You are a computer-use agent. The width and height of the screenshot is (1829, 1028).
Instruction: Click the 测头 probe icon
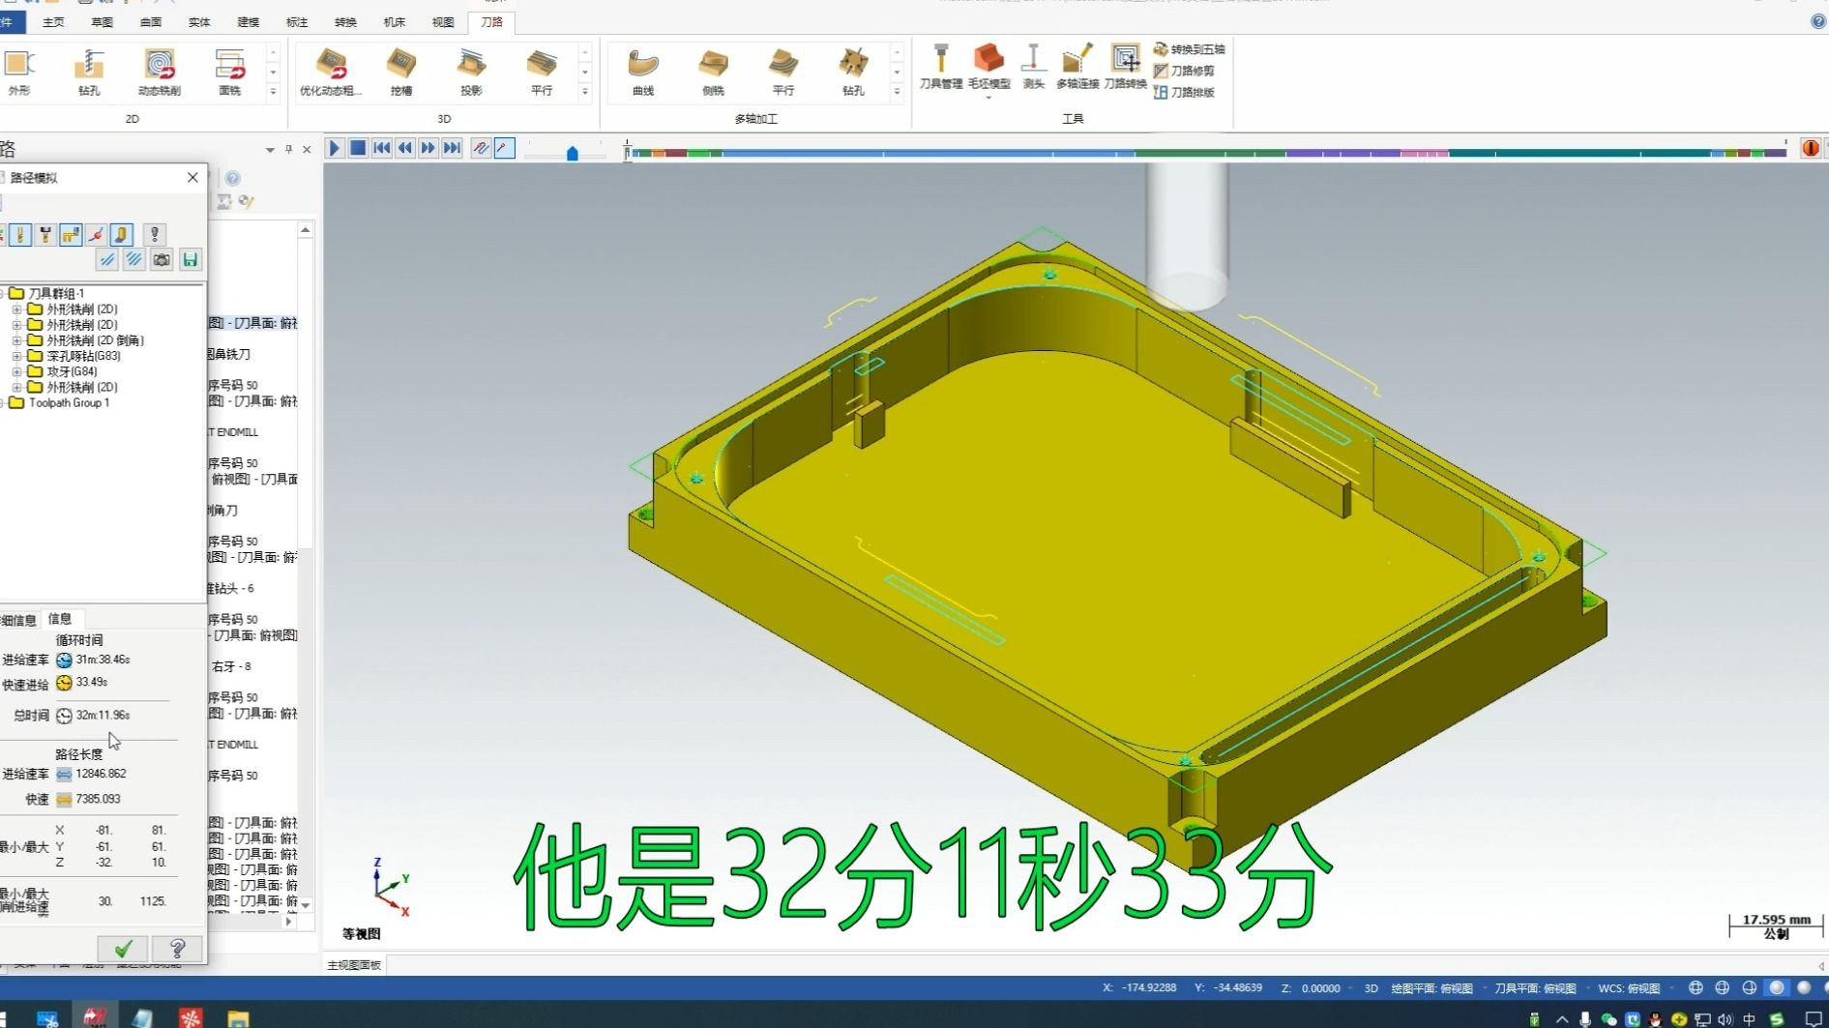[x=1033, y=67]
